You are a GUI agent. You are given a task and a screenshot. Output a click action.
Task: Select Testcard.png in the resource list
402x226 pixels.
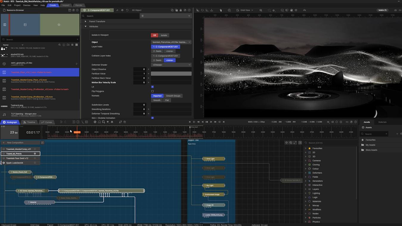coord(17,105)
